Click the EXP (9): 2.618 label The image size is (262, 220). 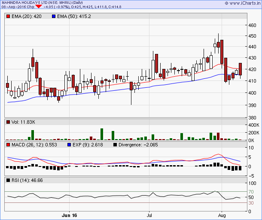coord(88,145)
